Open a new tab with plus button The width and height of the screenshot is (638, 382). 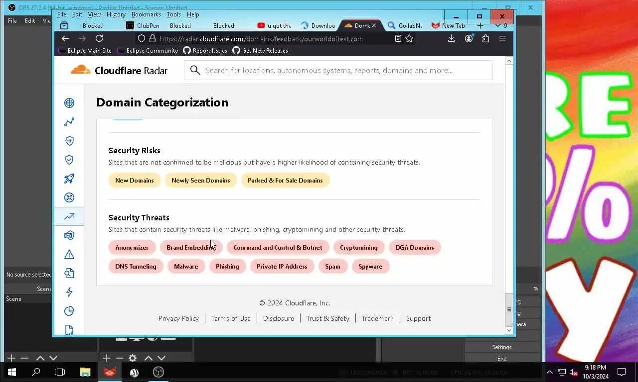480,25
